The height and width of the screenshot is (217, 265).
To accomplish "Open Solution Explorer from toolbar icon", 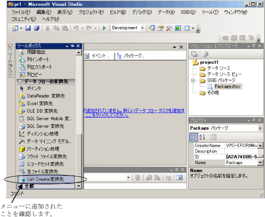I will point(151,28).
